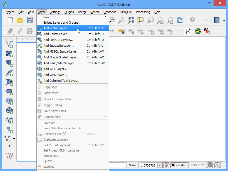Click the New Shapefile Layer icon with yellow star
The image size is (228, 171).
click(x=8, y=139)
